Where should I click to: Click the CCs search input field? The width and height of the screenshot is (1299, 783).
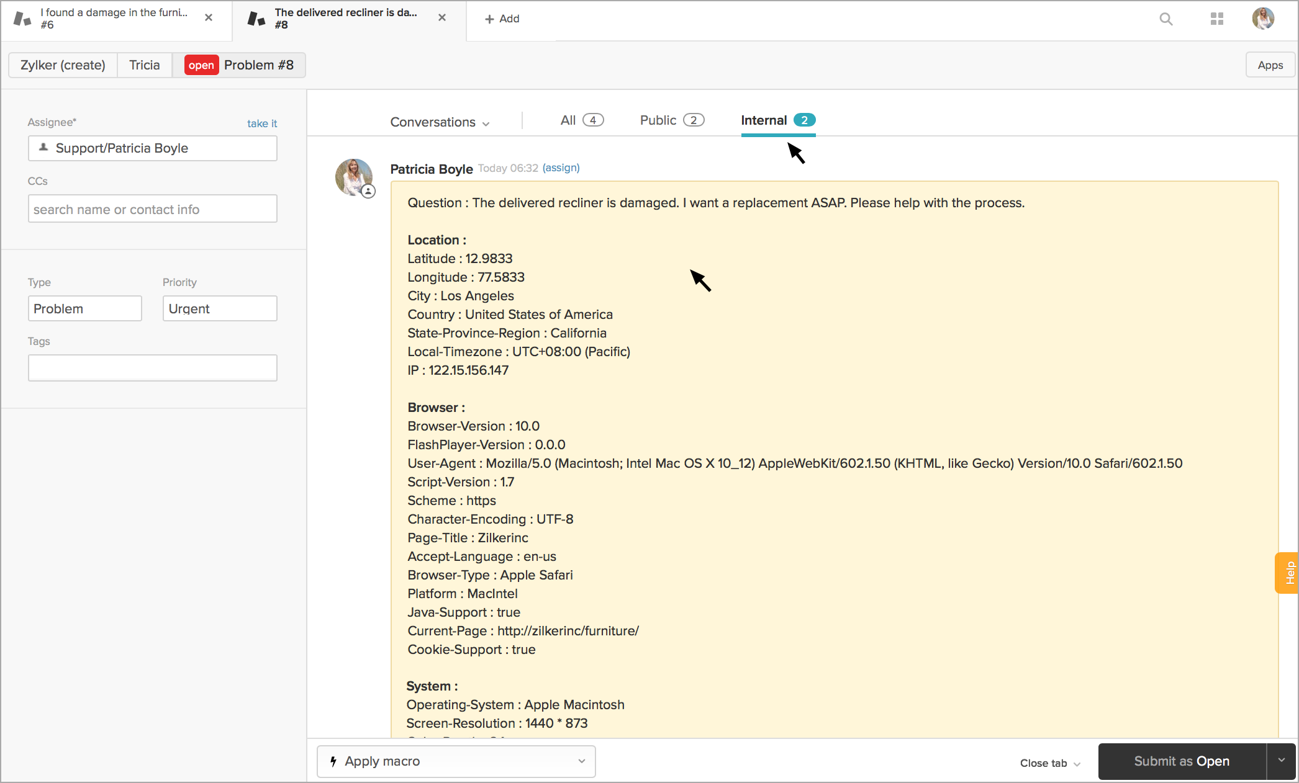pos(152,209)
